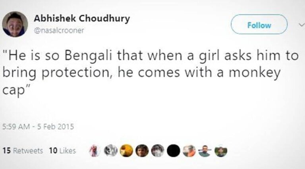The image size is (305, 169).
Task: Click the fourth liker avatar in the row
Action: coord(142,150)
